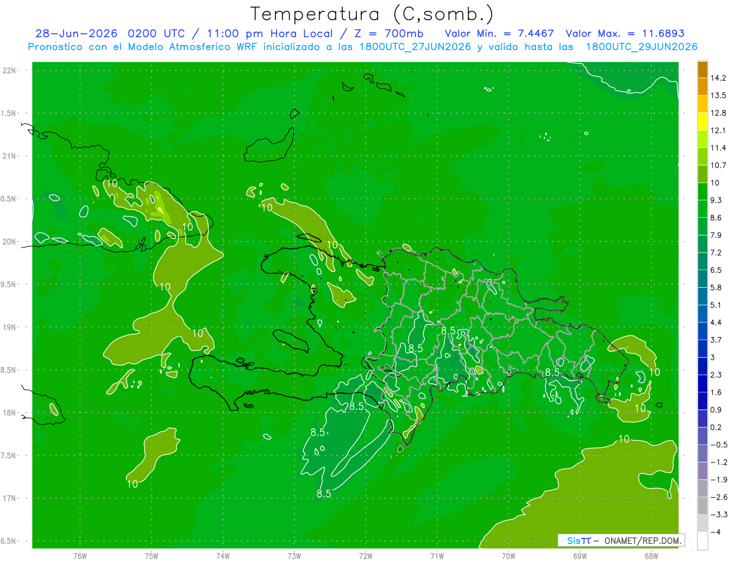Screen dimensions: 731x564
Task: Click the yellow swatch between 12.1 and 12.8
Action: point(702,122)
